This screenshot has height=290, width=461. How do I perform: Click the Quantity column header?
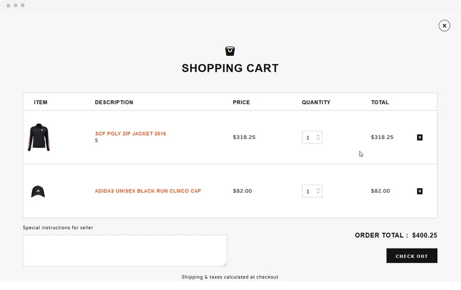pyautogui.click(x=316, y=102)
